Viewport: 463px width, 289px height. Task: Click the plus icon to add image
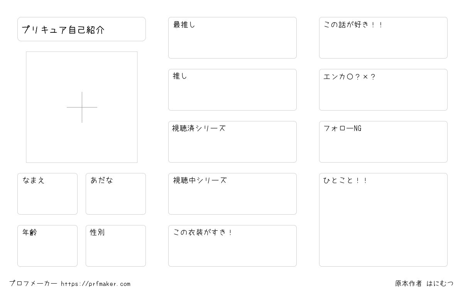[x=82, y=107]
